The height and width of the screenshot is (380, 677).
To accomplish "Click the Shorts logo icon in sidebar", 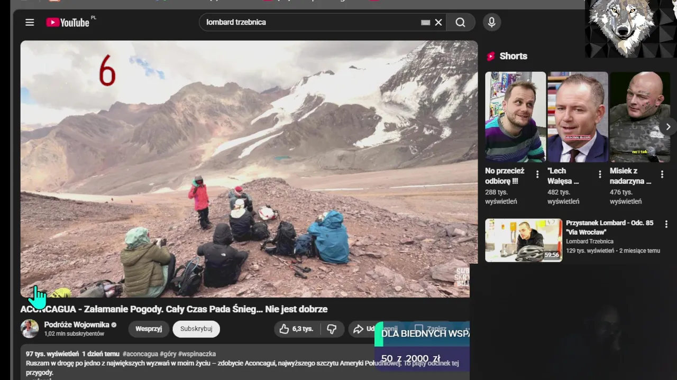I will tap(491, 56).
